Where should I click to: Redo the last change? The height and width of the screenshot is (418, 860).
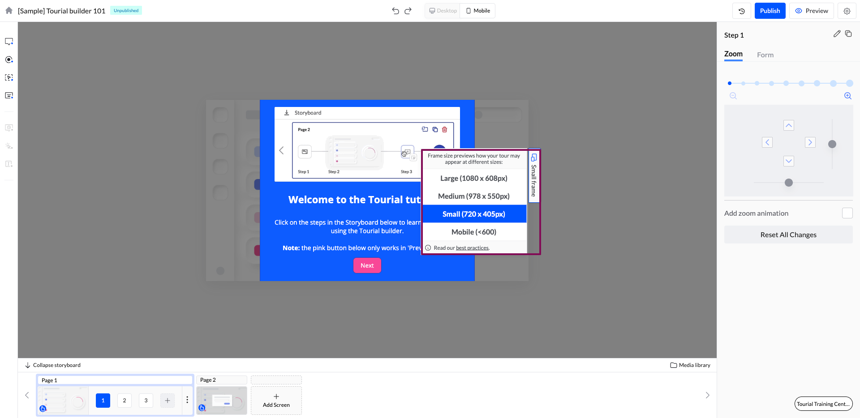pyautogui.click(x=408, y=11)
